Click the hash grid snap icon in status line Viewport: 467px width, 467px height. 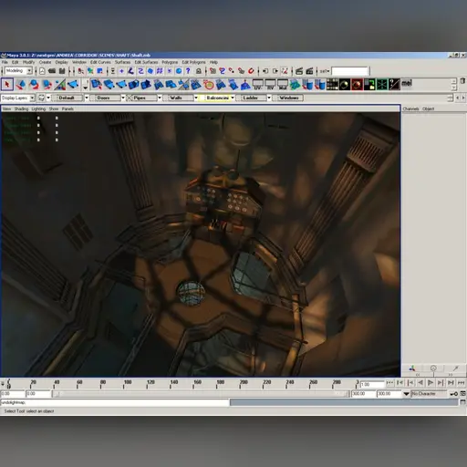pos(160,71)
